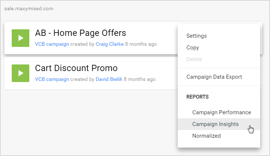Open the AB - Home Page Offers campaign title
Viewport: 270px width, 156px height.
[81, 33]
